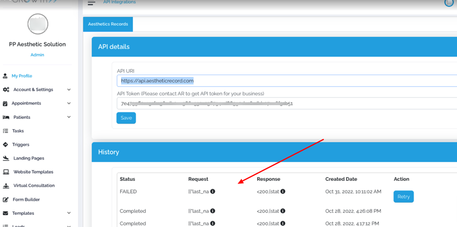Click the Templates envelope icon
The width and height of the screenshot is (457, 227).
[x=5, y=213]
